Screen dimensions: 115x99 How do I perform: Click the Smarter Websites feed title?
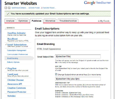[x=21, y=3]
